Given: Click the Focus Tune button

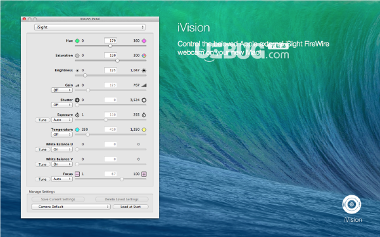Looking at the screenshot, I should point(42,179).
